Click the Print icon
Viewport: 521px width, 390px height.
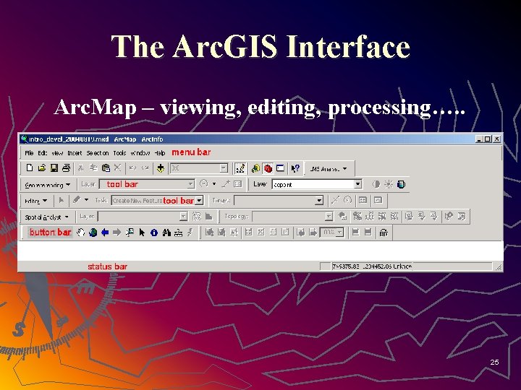67,168
